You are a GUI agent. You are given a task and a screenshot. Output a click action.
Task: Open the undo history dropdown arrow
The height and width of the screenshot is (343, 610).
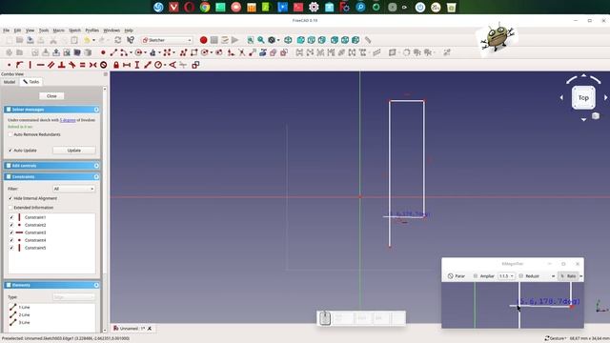tap(93, 40)
